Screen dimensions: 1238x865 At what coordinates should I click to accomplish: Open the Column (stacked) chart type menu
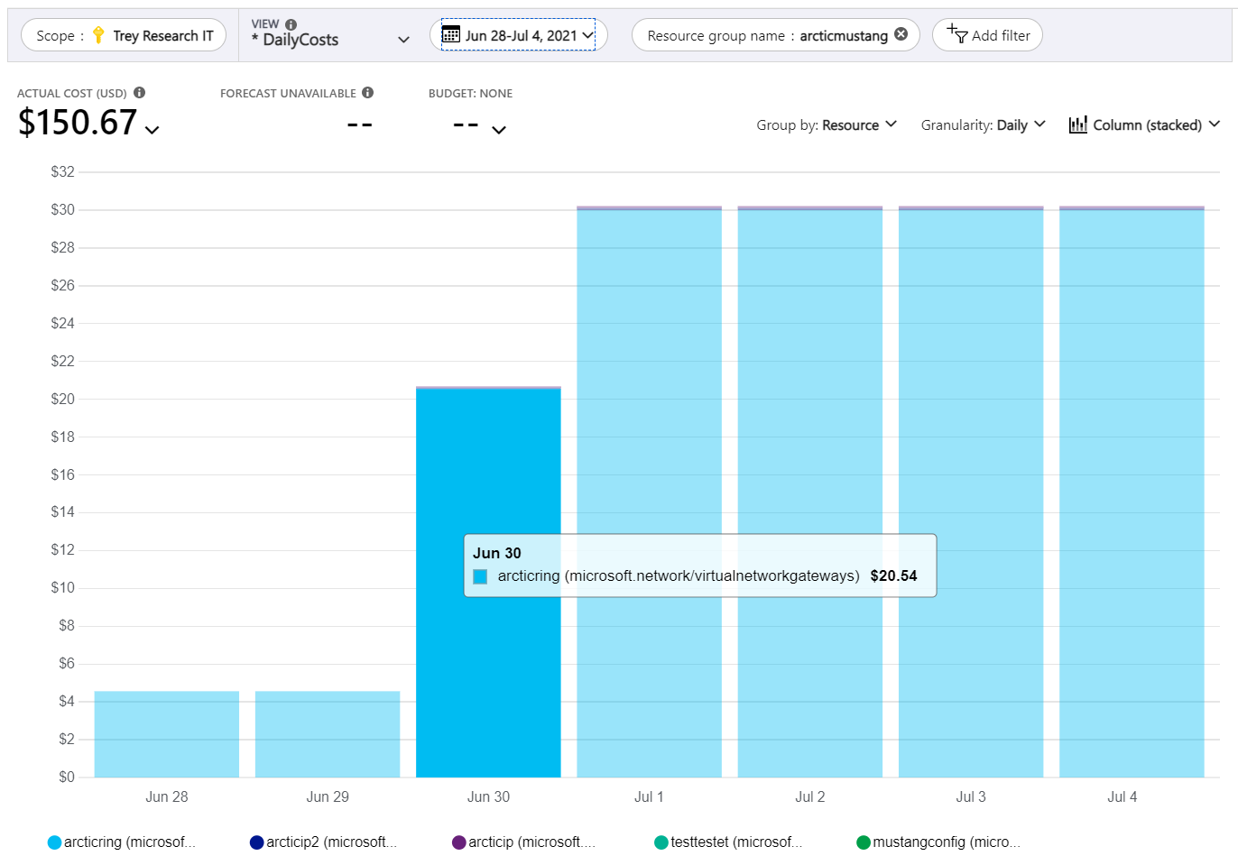coord(1146,124)
